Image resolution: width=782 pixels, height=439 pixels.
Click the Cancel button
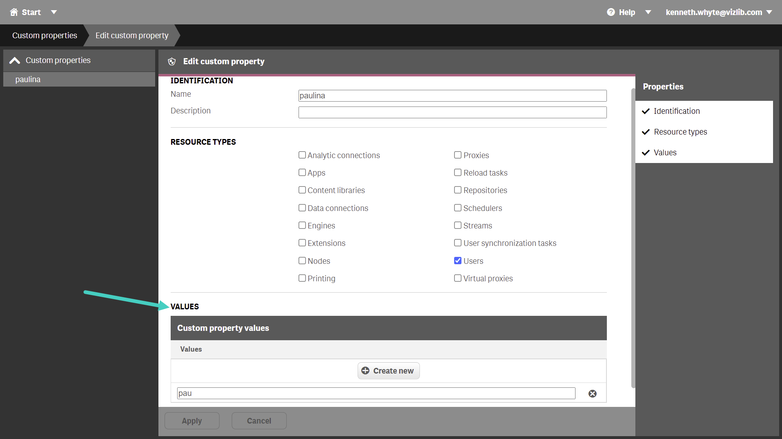coord(259,421)
